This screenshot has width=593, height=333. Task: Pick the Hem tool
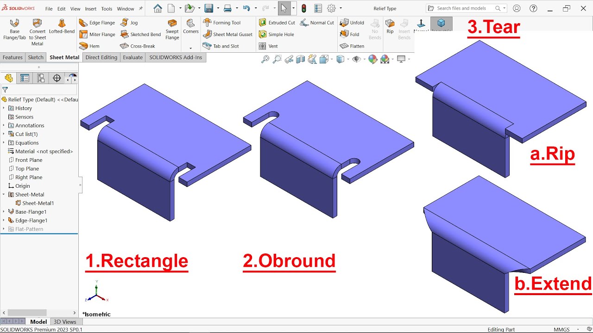click(89, 46)
